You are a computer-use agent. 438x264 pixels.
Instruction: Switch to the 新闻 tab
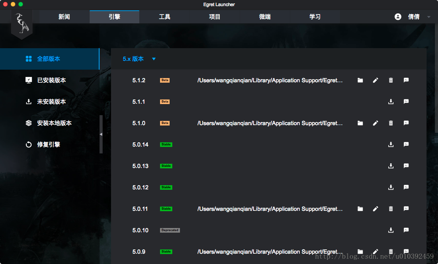(x=64, y=17)
